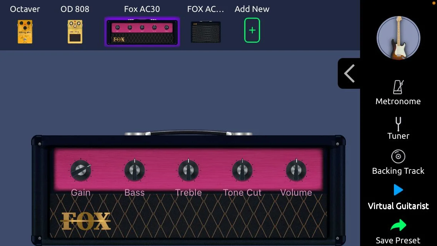Open the guitar avatar circle
Image resolution: width=437 pixels, height=246 pixels.
coord(398,38)
